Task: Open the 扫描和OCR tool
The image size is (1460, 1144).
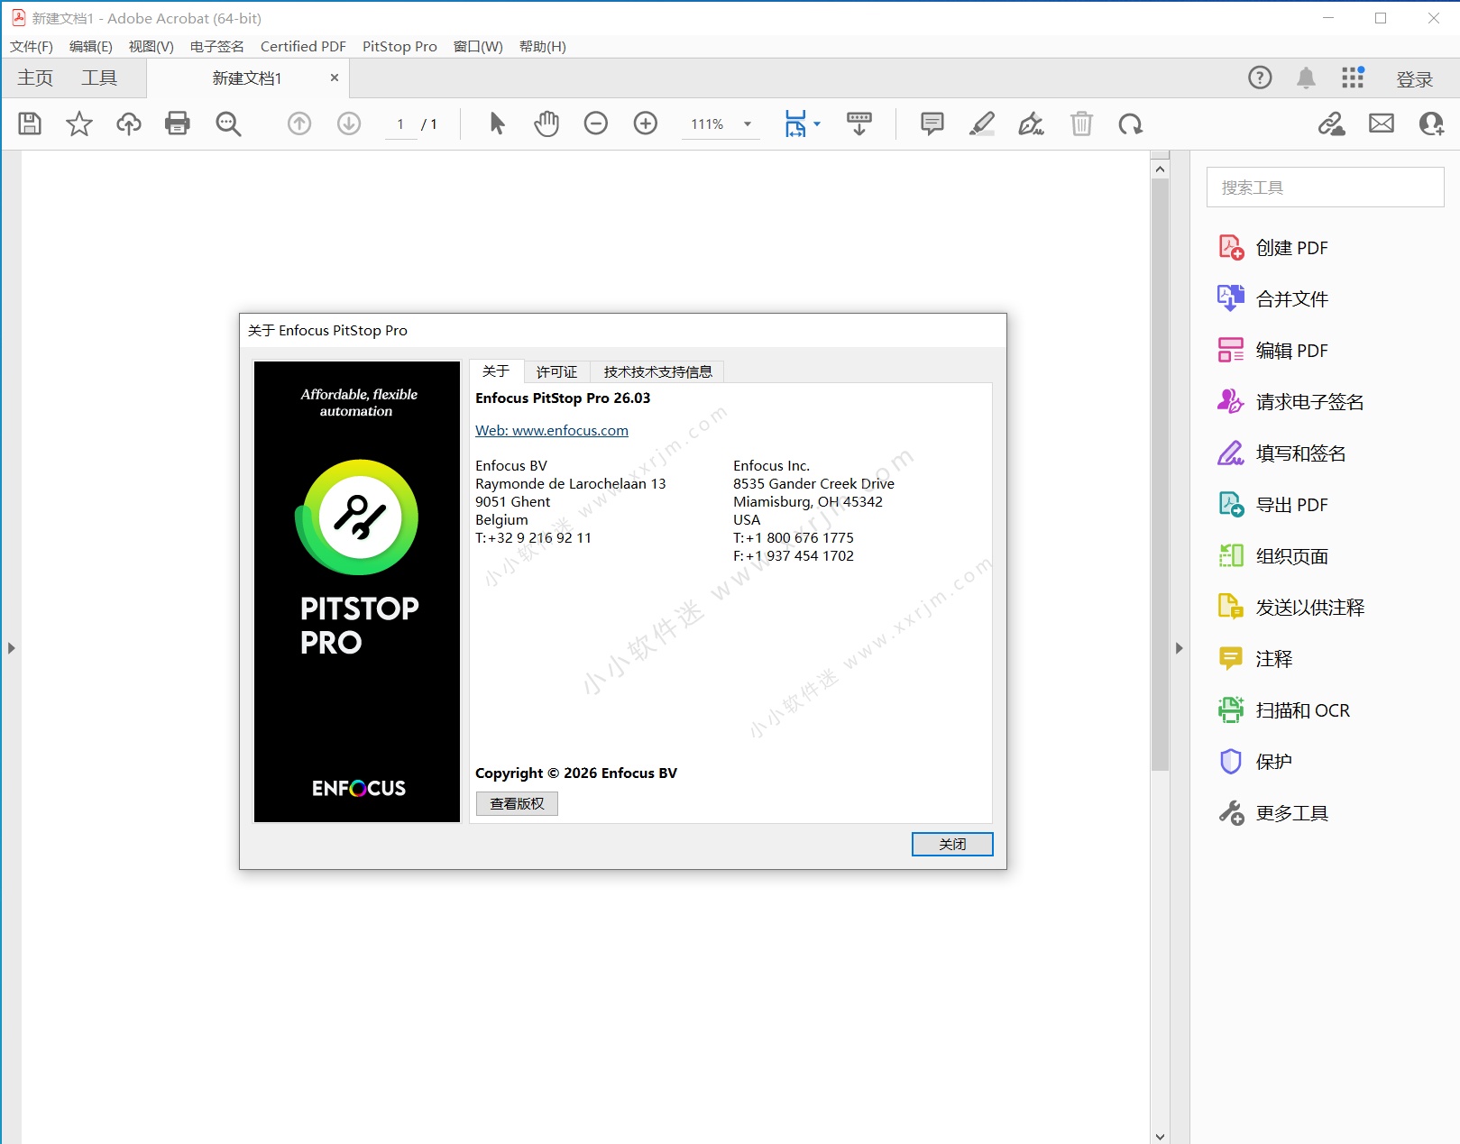Action: (1300, 709)
